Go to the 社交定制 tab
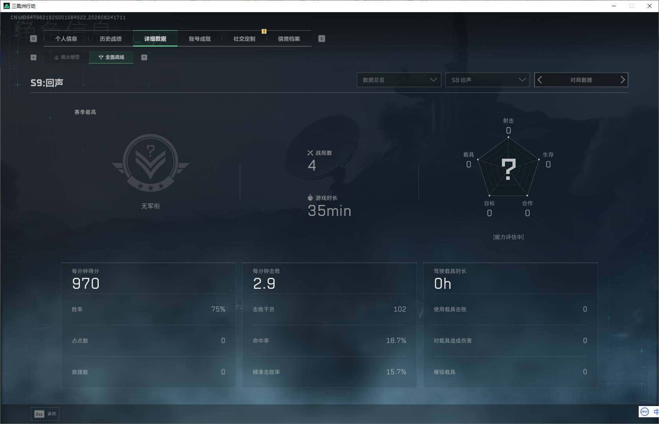Screen dimensions: 659x424 click(244, 39)
